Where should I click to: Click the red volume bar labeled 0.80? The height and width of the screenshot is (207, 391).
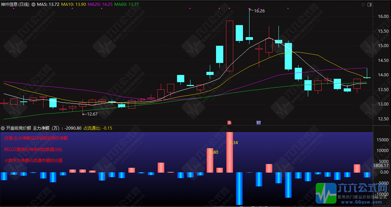coord(210,160)
